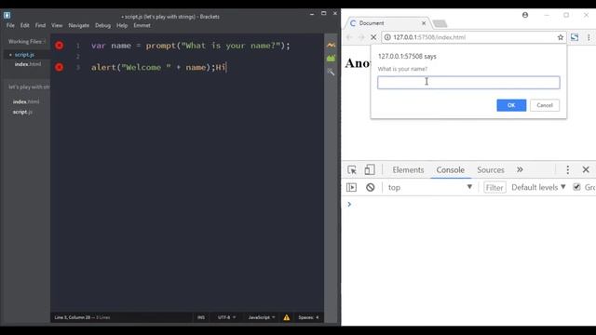This screenshot has width=596, height=335.
Task: Open DevTools customize three-dot menu
Action: (567, 169)
